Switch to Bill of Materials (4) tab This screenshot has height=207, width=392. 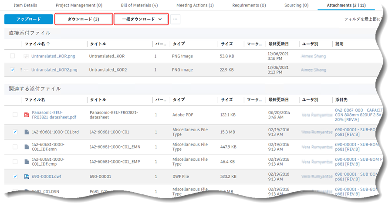(x=139, y=5)
